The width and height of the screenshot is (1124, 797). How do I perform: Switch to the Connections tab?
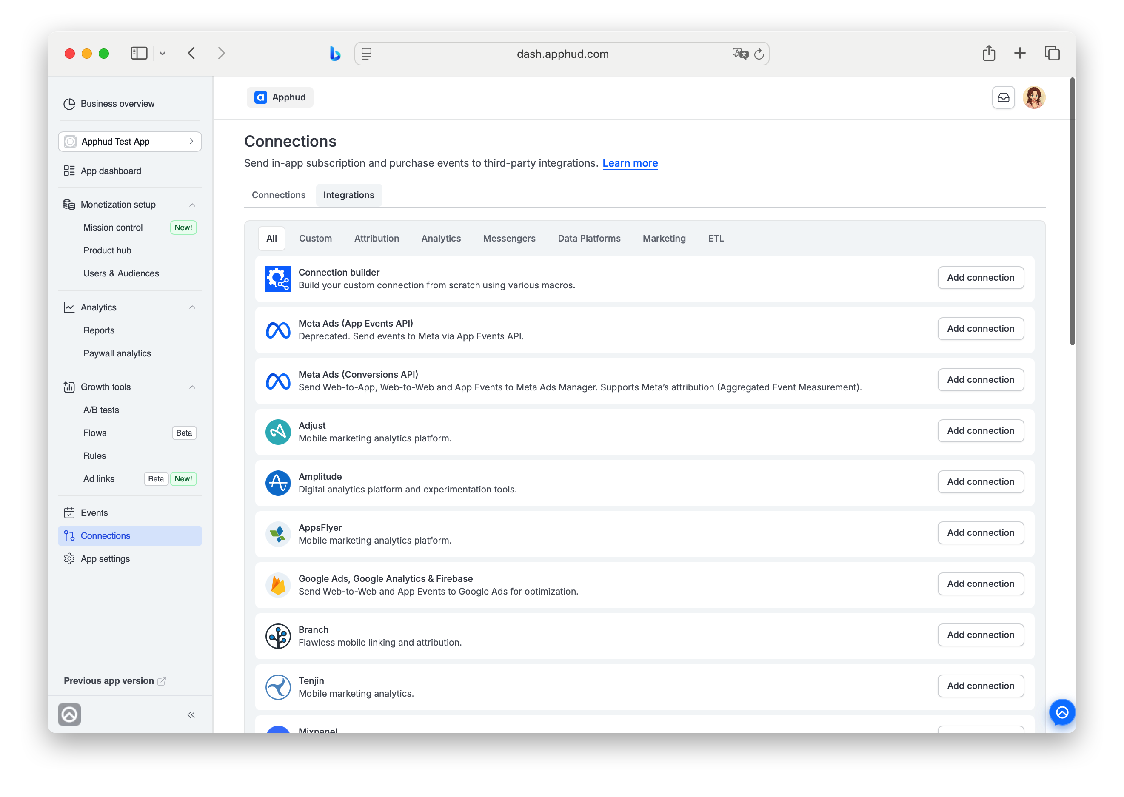(279, 195)
